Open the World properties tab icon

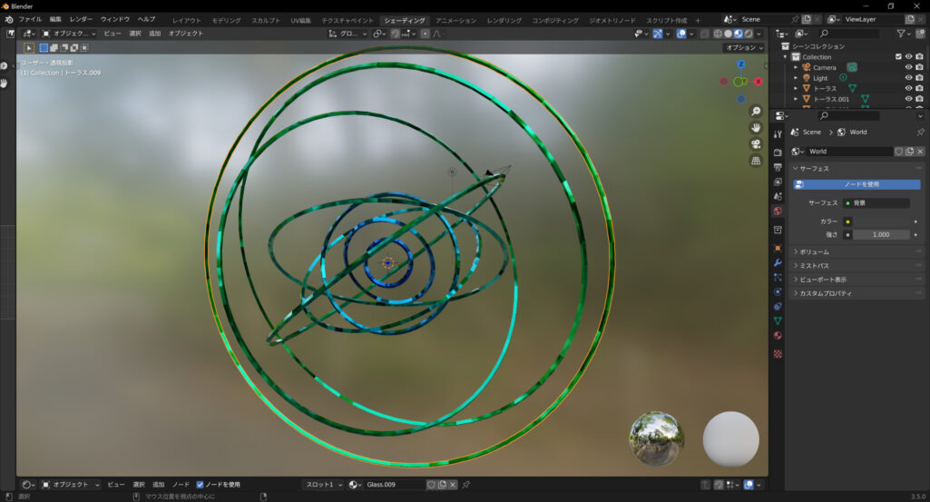[x=778, y=211]
